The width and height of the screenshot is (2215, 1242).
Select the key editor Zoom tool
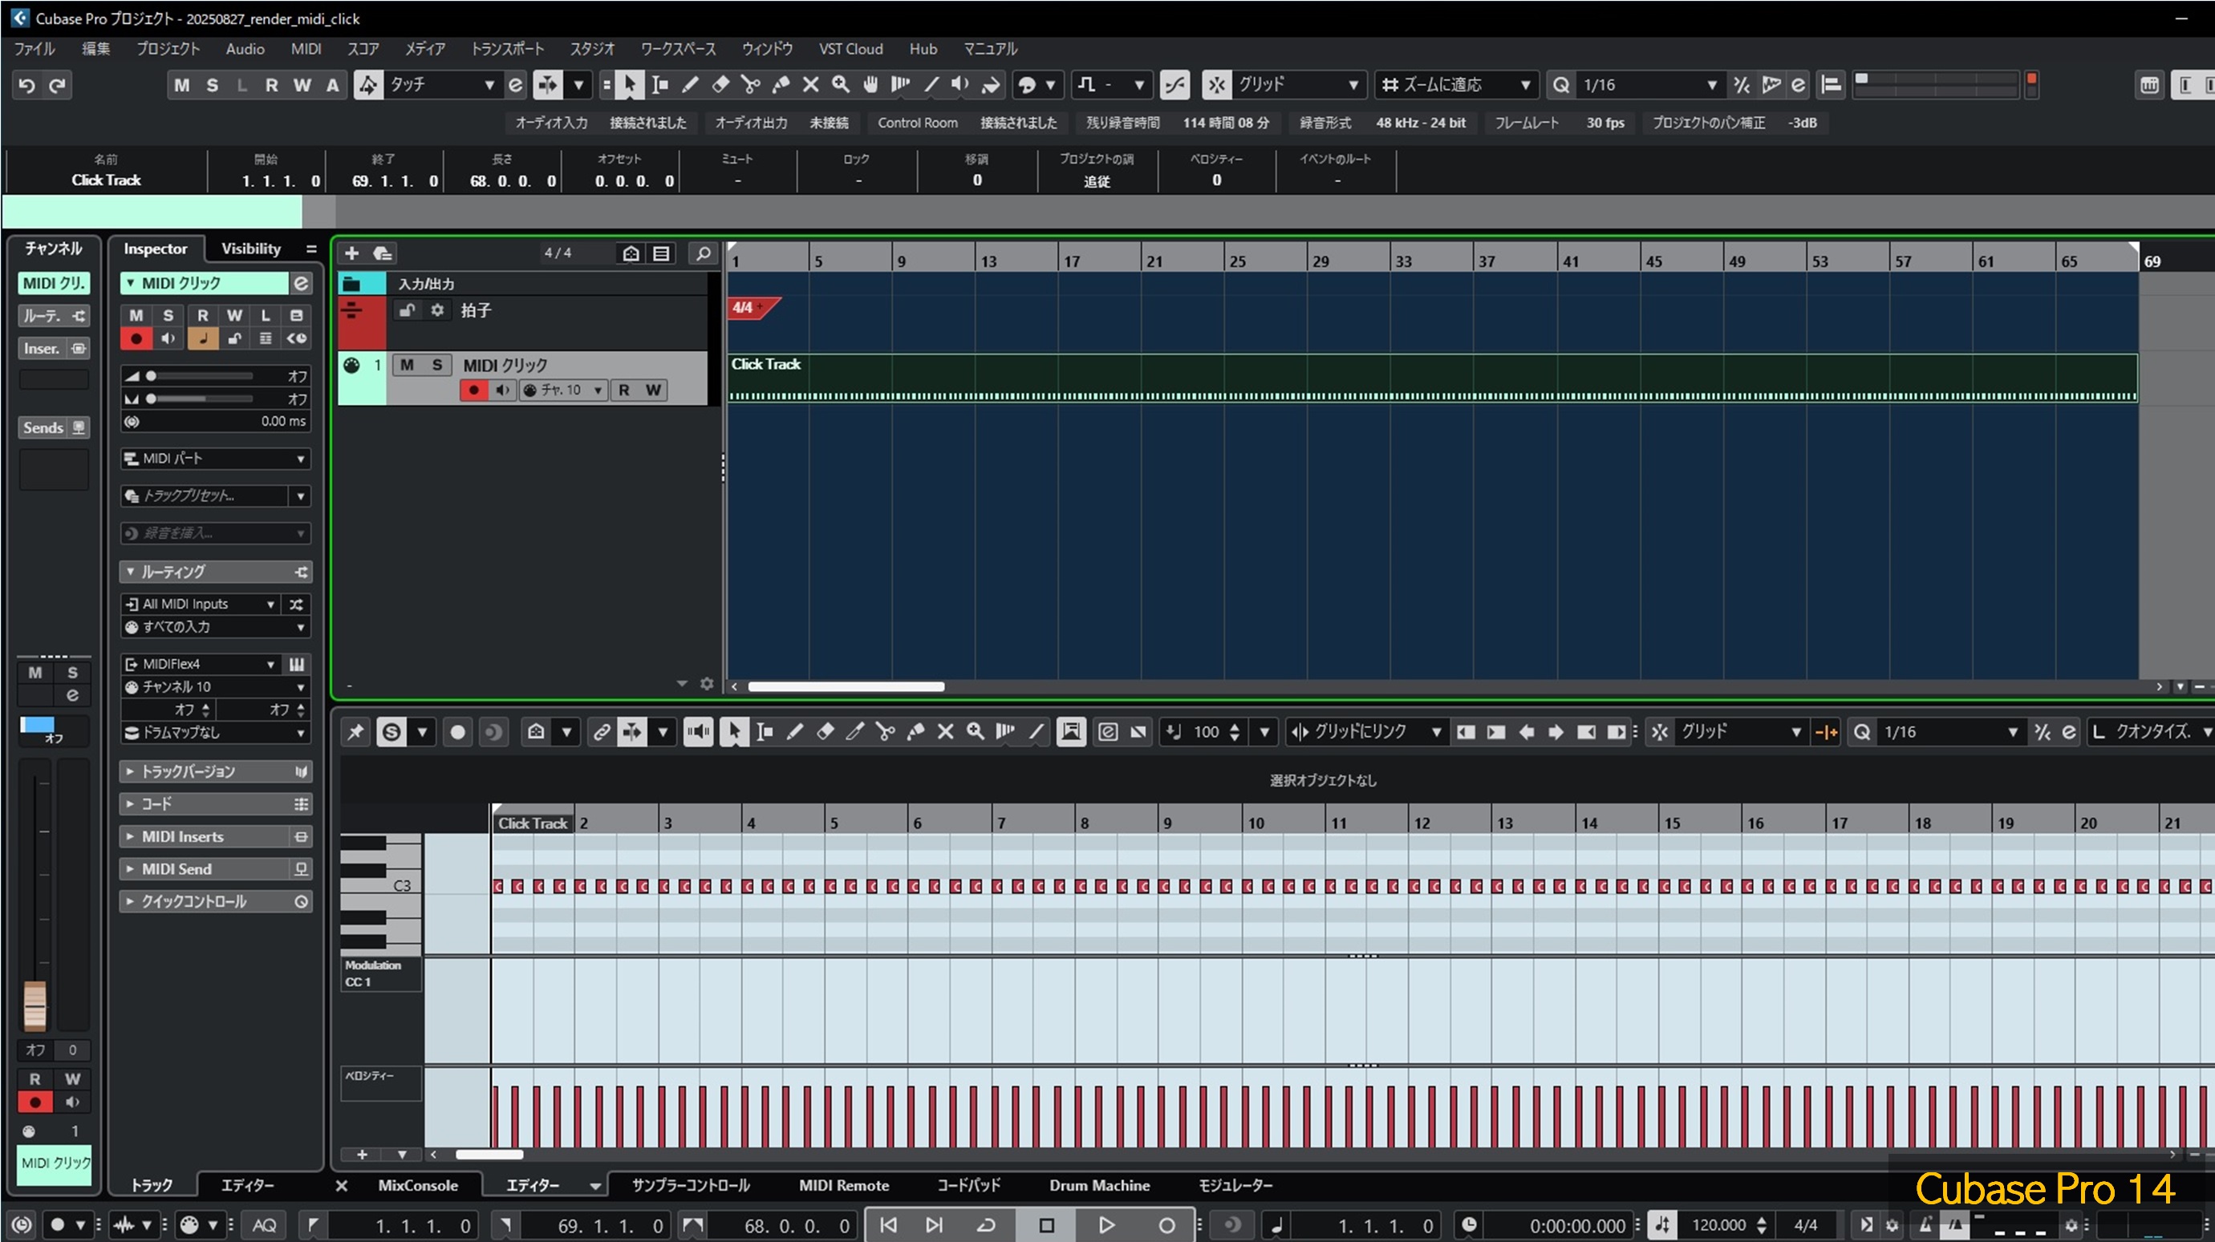(975, 731)
